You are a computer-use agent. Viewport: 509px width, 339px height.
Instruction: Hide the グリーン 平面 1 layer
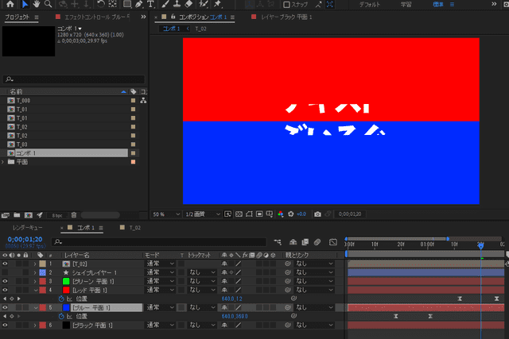click(5, 281)
